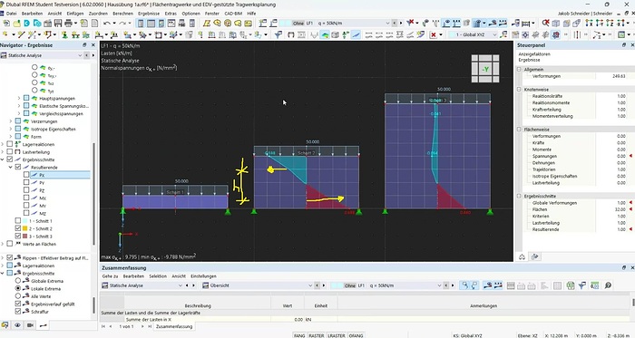Click the Print icon in toolbar
Viewport: 635px width, 338px height.
click(68, 23)
